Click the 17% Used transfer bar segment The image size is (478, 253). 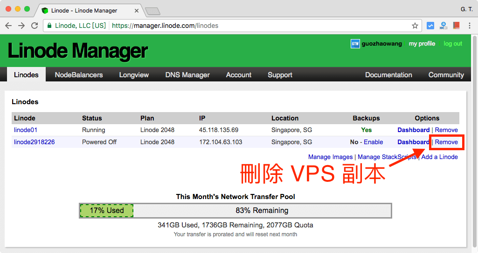[107, 210]
